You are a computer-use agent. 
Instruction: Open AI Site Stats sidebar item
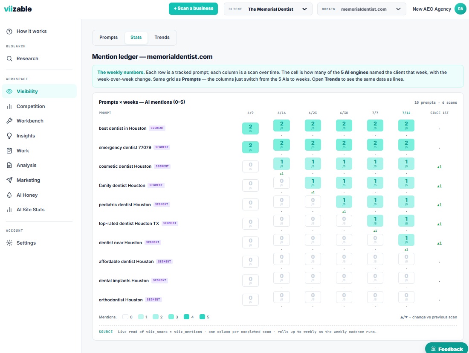click(x=39, y=210)
